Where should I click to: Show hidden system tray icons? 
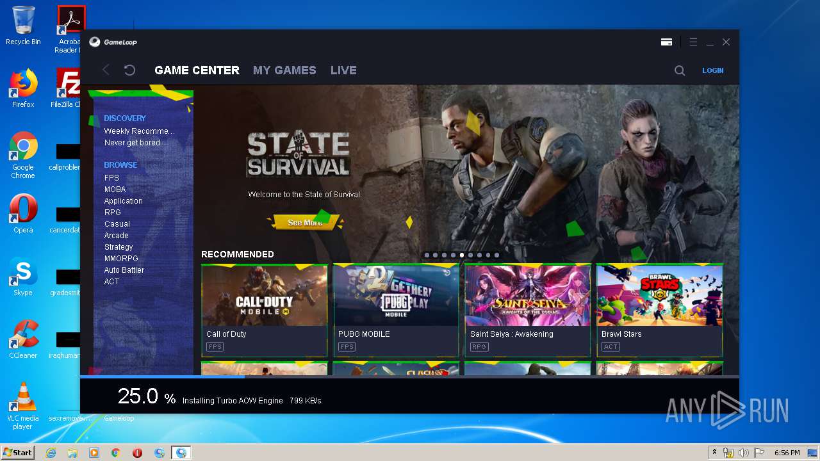coord(715,453)
